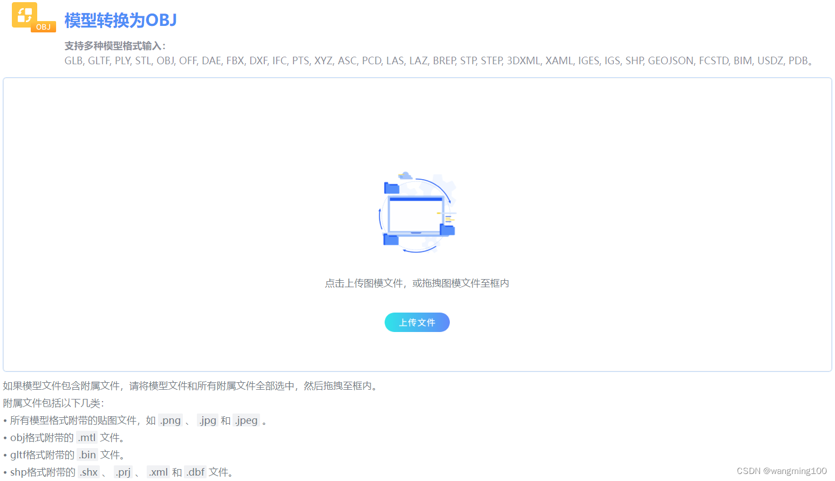Click the supported formats list starting with GLB
This screenshot has height=481, width=835.
(x=439, y=60)
